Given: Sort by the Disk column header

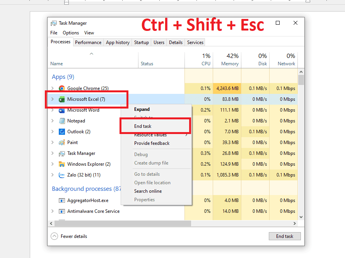Looking at the screenshot, I should pos(255,60).
